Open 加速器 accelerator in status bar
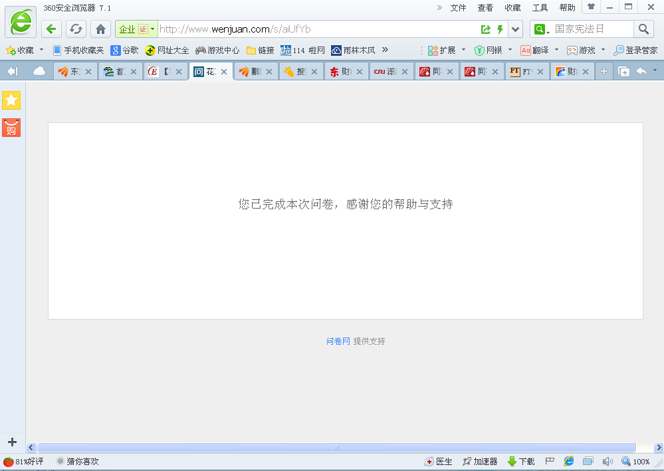Image resolution: width=664 pixels, height=471 pixels. (x=480, y=462)
